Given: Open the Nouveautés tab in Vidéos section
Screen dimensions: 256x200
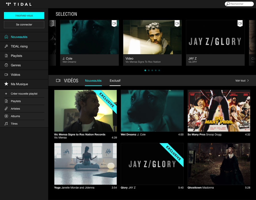Looking at the screenshot, I should pyautogui.click(x=93, y=81).
